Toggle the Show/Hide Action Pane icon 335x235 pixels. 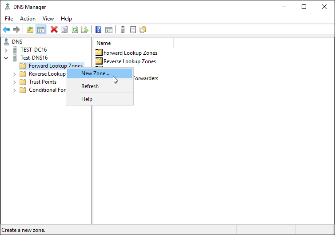109,29
